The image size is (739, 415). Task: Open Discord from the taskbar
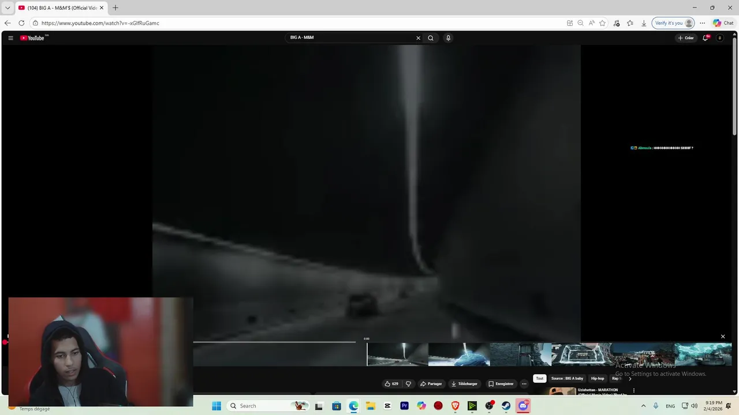[x=523, y=406]
